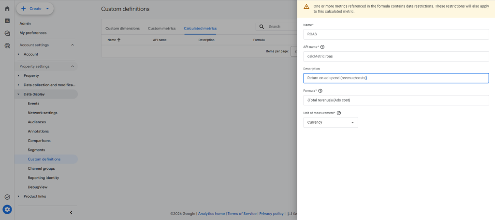The height and width of the screenshot is (220, 495).
Task: Select the Calculated metrics tab
Action: click(200, 29)
